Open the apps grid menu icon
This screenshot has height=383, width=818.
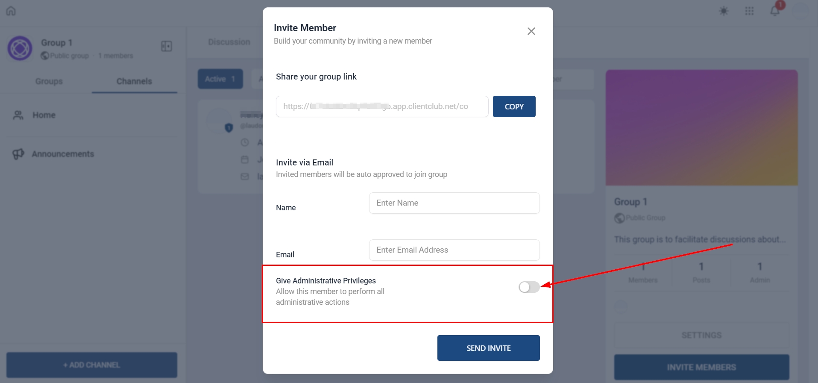pos(749,11)
